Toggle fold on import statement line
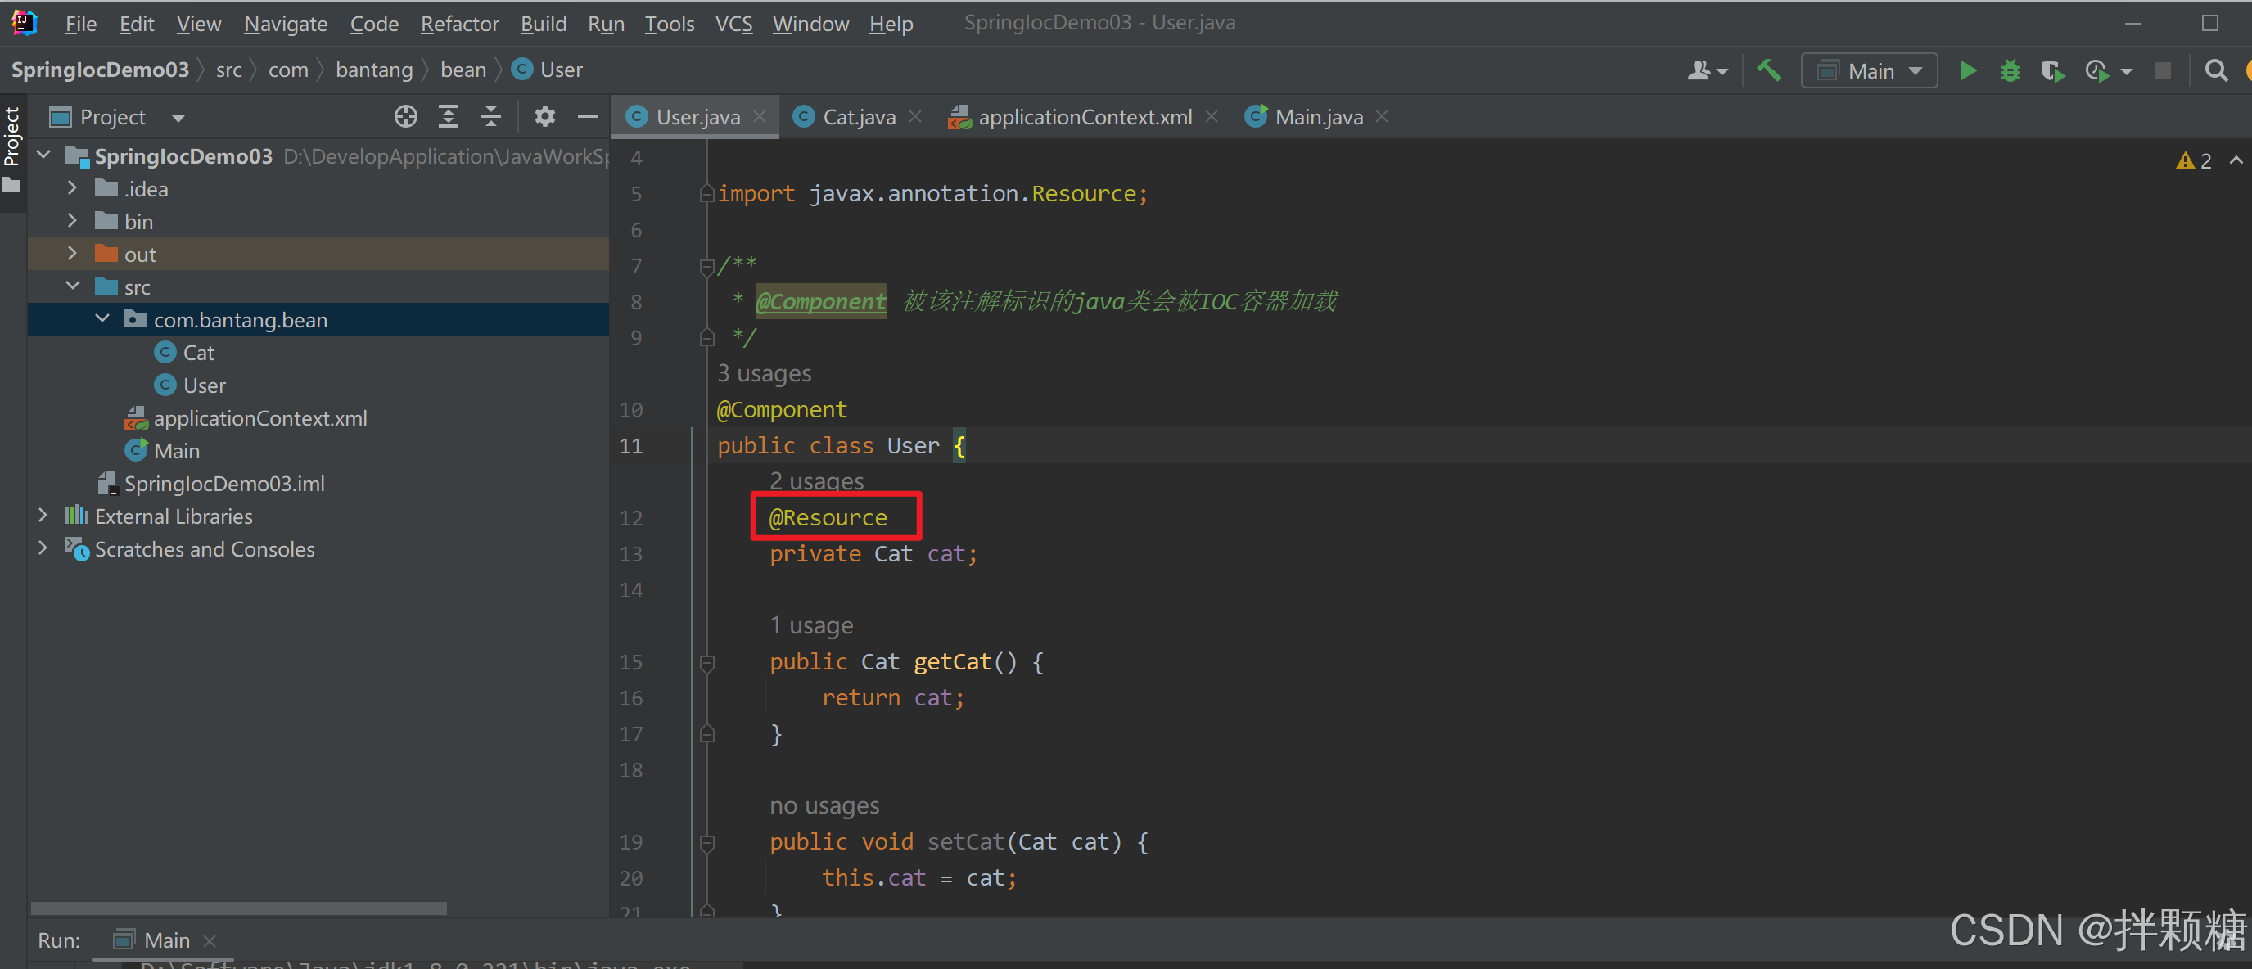 pyautogui.click(x=706, y=194)
